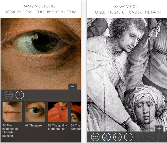This screenshot has height=143, width=167.
Task: Toggle the X Ray view mode
Action: click(106, 137)
